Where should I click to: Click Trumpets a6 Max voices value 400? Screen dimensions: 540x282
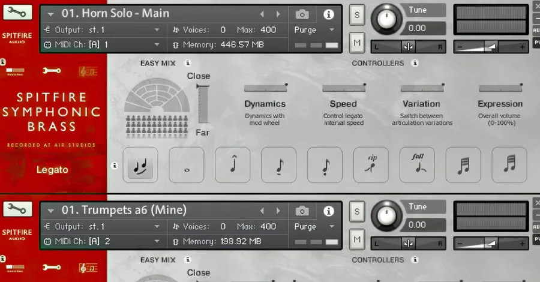point(268,227)
